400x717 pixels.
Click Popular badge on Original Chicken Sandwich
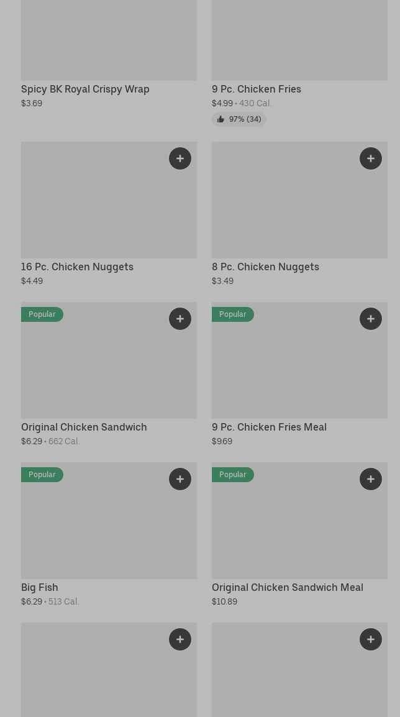(42, 314)
